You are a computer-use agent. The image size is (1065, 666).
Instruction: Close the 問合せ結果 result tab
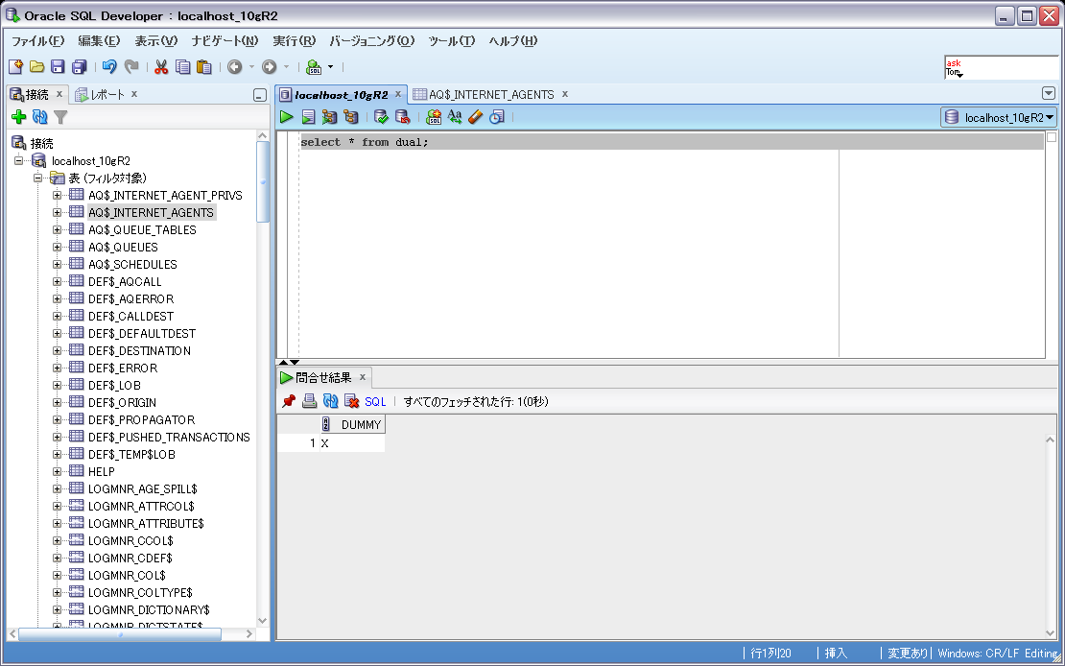(362, 376)
